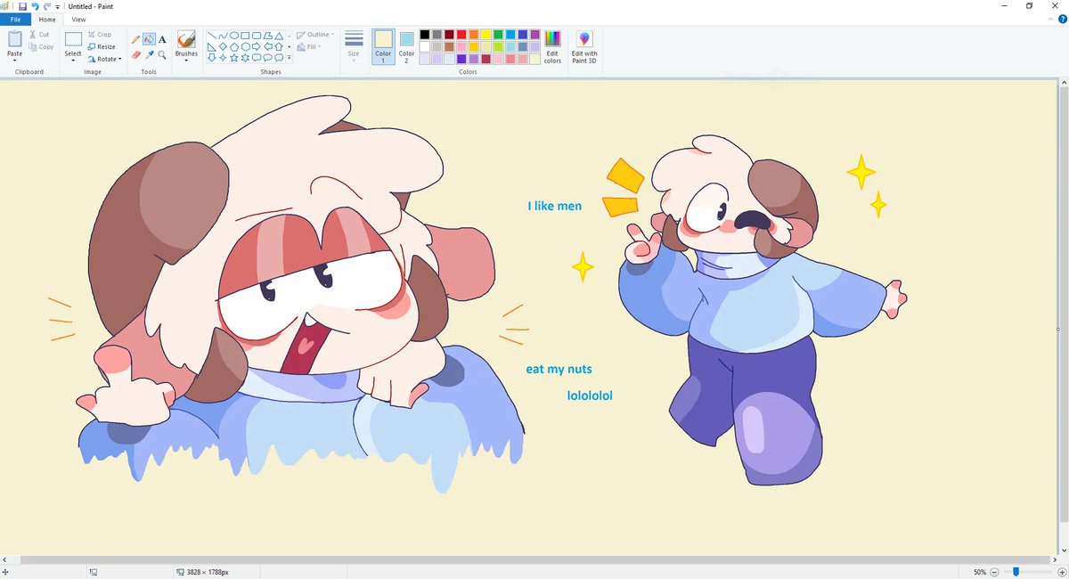Click the Select rectangle icon
This screenshot has height=579, width=1069.
pyautogui.click(x=73, y=39)
